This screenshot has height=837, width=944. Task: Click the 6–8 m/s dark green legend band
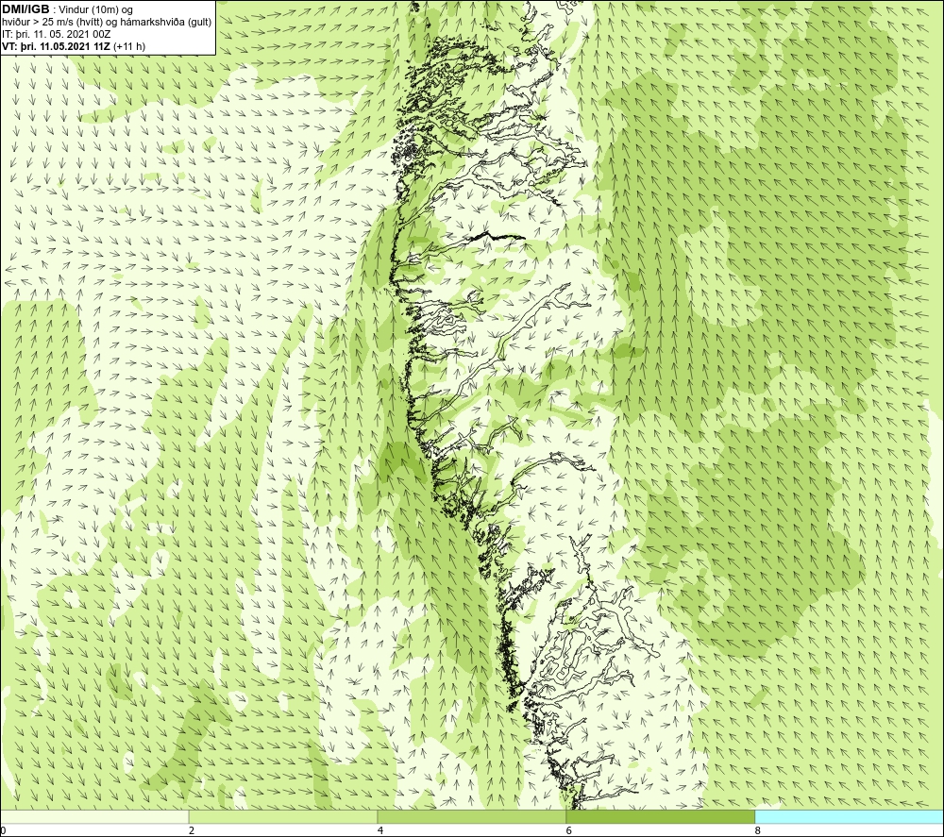[x=661, y=816]
